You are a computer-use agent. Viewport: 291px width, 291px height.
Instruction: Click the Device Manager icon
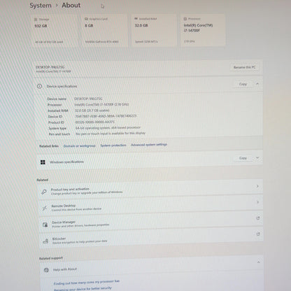pyautogui.click(x=45, y=225)
